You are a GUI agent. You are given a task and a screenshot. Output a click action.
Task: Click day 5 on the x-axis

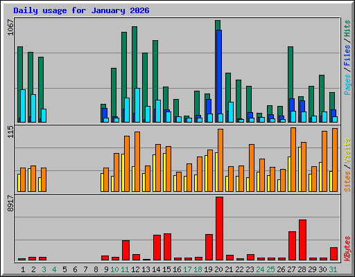(x=64, y=269)
